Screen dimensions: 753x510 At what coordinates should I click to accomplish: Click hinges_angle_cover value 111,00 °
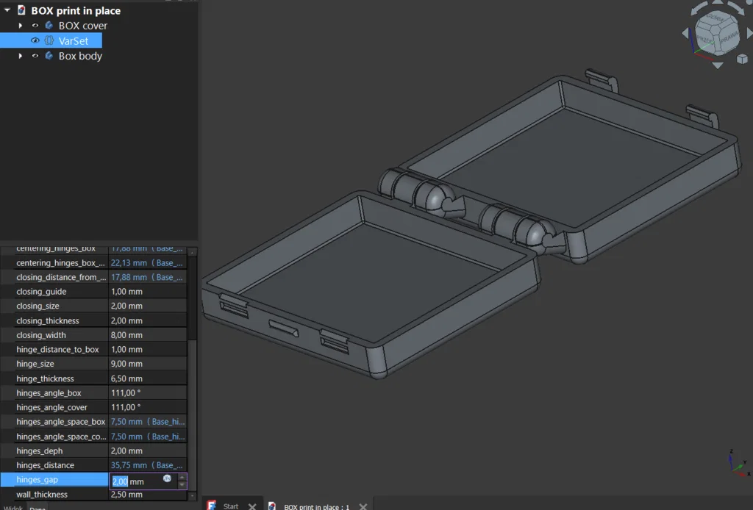click(x=126, y=407)
